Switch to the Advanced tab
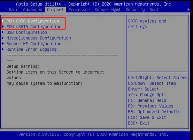The height and width of the screenshot is (140, 193). pyautogui.click(x=33, y=10)
